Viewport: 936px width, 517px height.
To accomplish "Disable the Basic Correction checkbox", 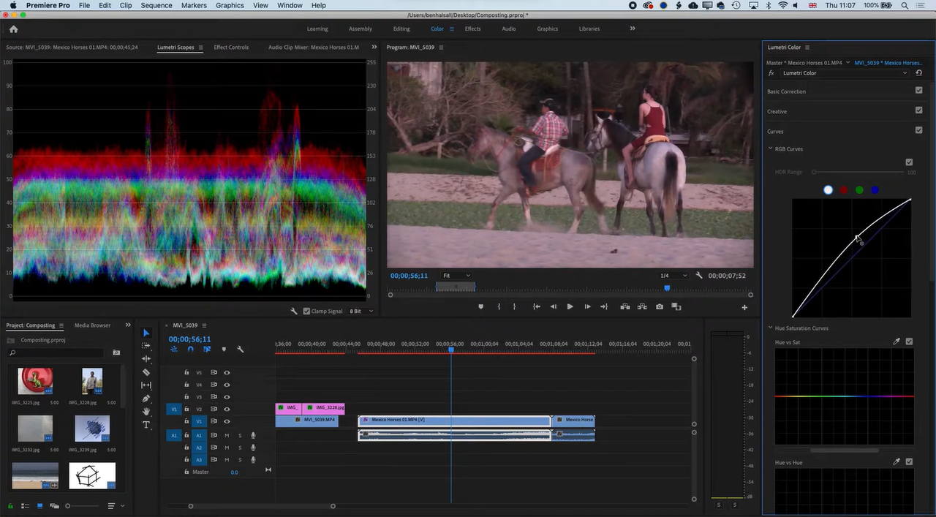I will [x=918, y=91].
